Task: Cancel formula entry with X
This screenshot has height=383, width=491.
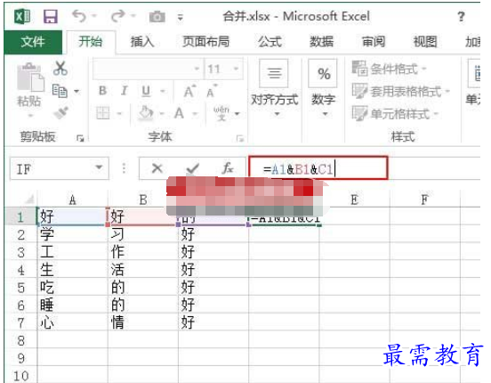Action: pos(157,168)
